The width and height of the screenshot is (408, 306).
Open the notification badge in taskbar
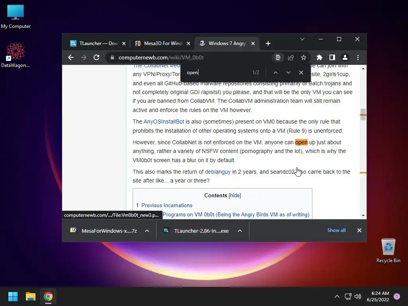[397, 296]
